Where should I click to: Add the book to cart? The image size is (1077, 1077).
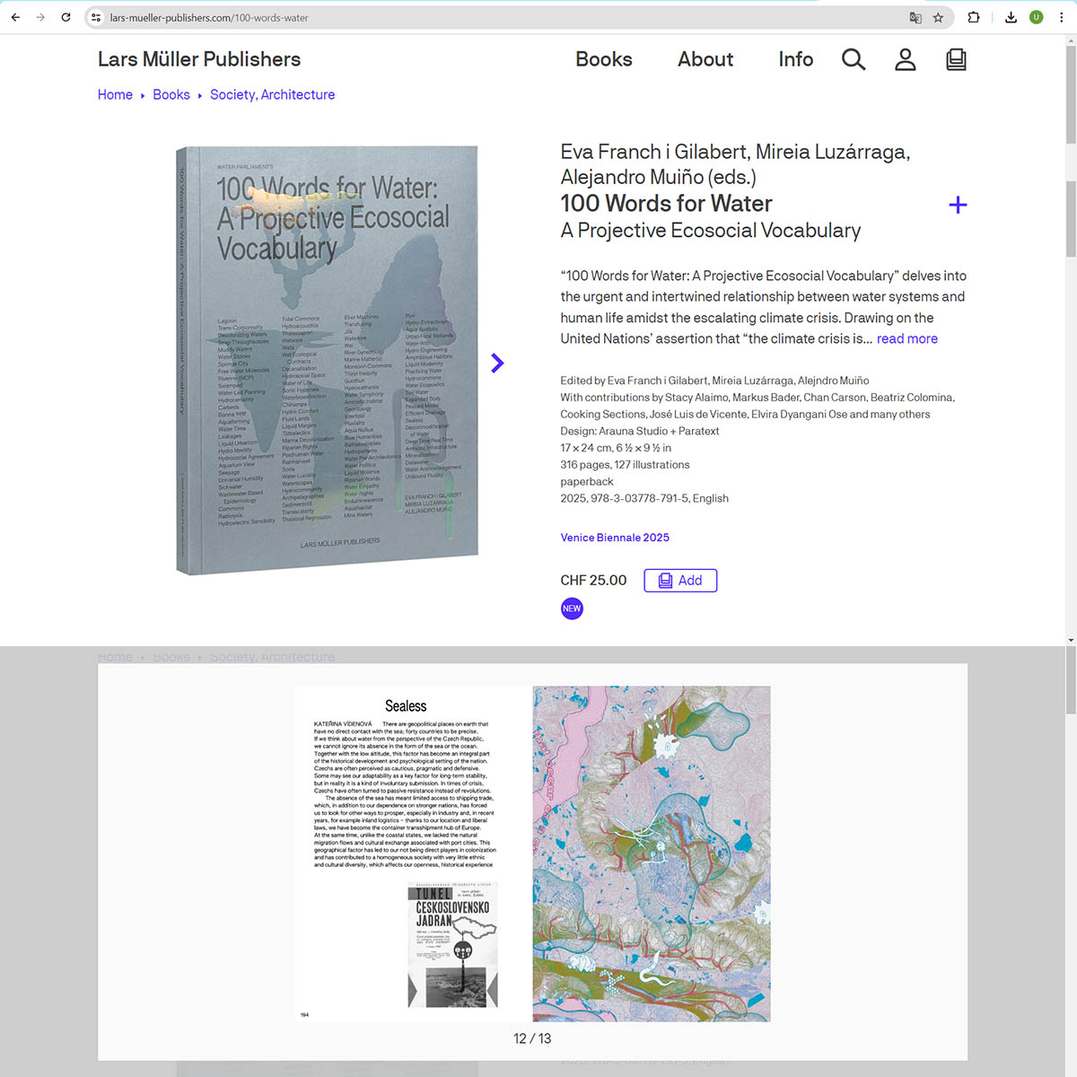(680, 581)
